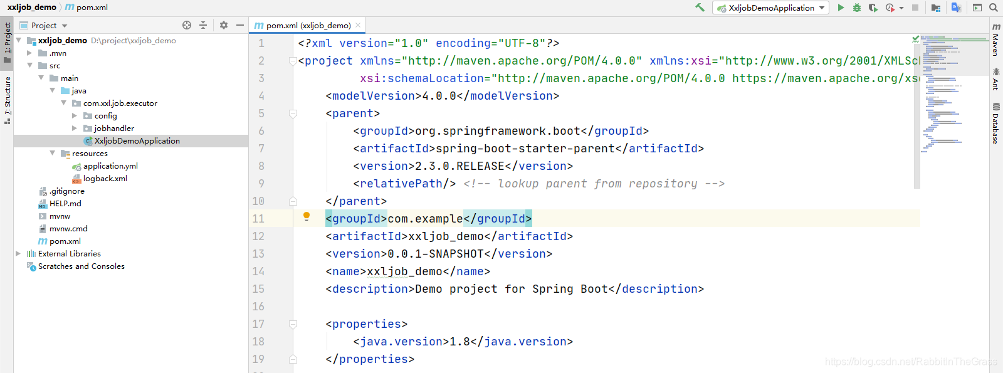The image size is (1003, 373).
Task: Click the editor vertical scrollbar
Action: tap(917, 116)
